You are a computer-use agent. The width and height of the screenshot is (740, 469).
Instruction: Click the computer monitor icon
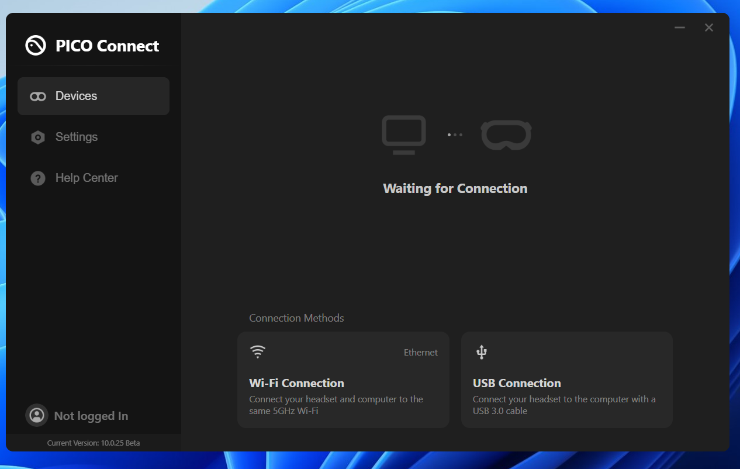tap(404, 135)
